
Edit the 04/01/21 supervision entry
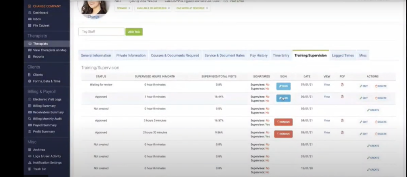(x=364, y=122)
